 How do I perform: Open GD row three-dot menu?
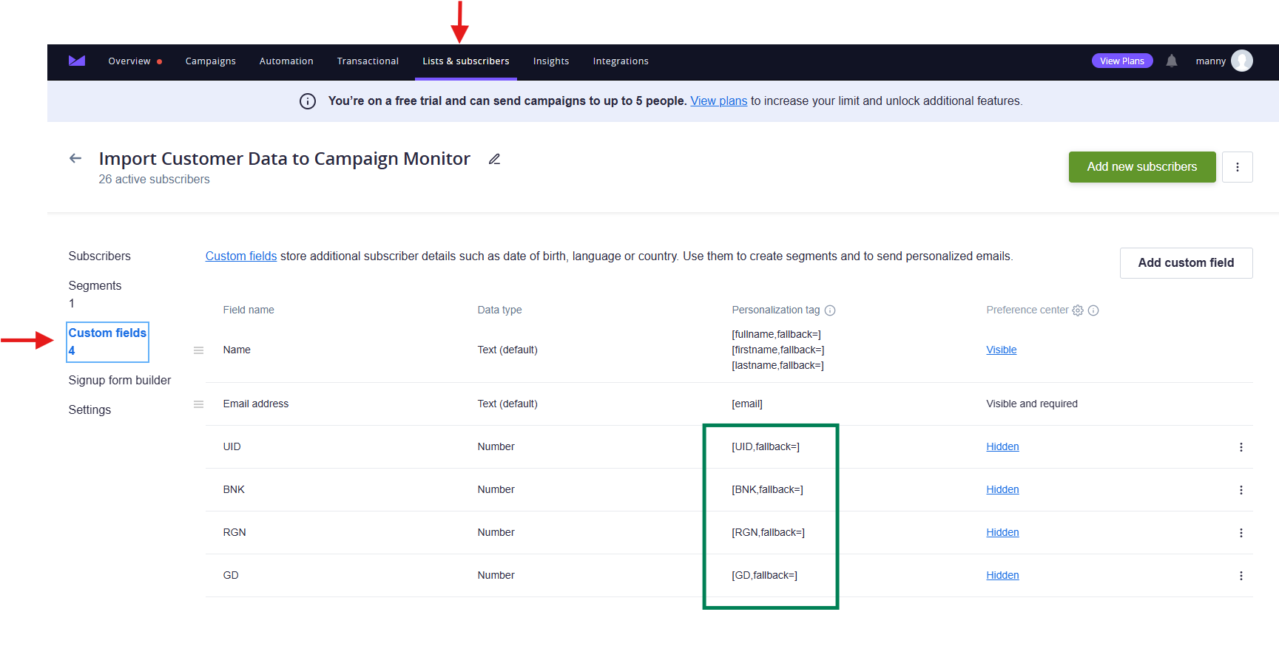[1241, 576]
